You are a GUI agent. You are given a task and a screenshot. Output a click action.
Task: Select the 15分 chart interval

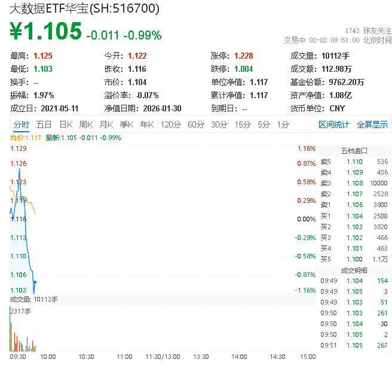pos(243,124)
